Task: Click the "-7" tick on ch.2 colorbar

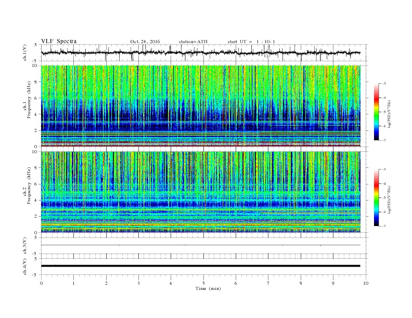Action: (x=384, y=226)
